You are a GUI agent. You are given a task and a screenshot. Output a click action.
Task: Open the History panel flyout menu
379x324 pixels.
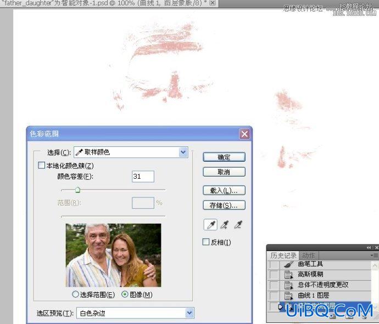[x=374, y=255]
